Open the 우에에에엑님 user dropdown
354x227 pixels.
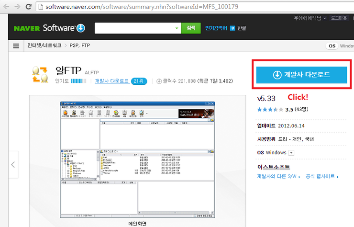click(310, 18)
